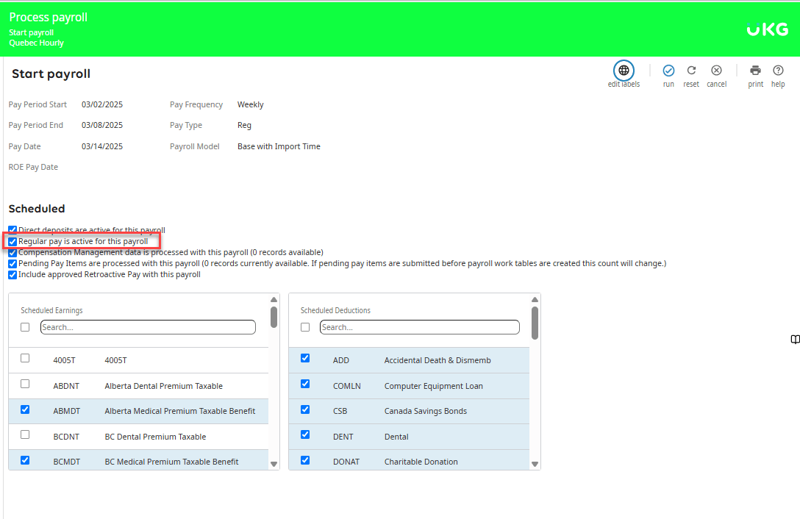Select Charitable Donation text
The width and height of the screenshot is (800, 519).
(421, 462)
